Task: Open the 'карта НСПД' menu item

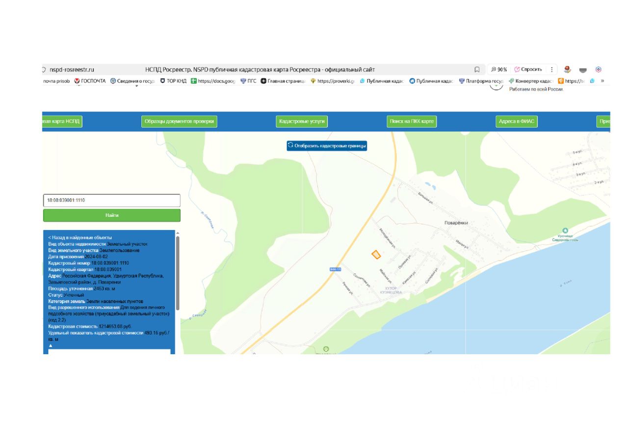Action: coord(62,121)
